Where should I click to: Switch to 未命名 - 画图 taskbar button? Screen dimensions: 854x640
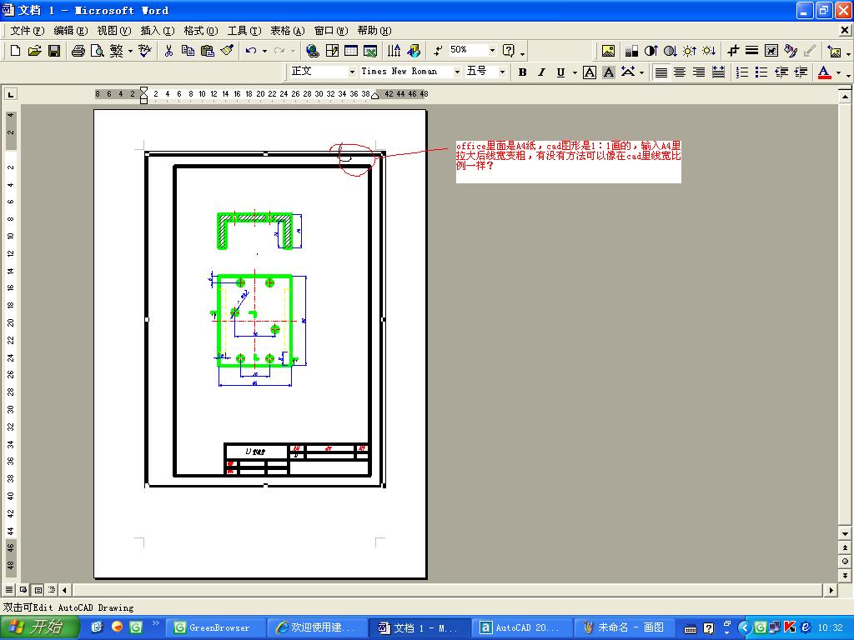point(624,627)
